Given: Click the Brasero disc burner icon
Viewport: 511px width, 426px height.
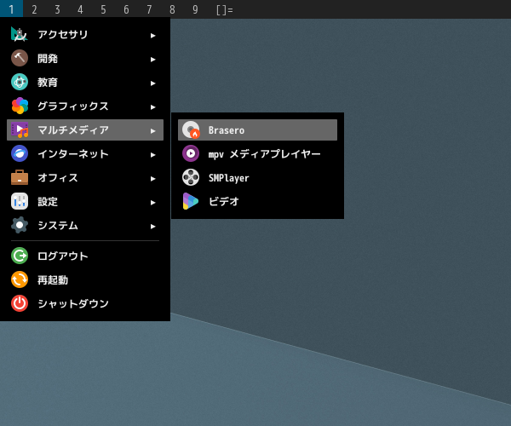Looking at the screenshot, I should point(191,130).
